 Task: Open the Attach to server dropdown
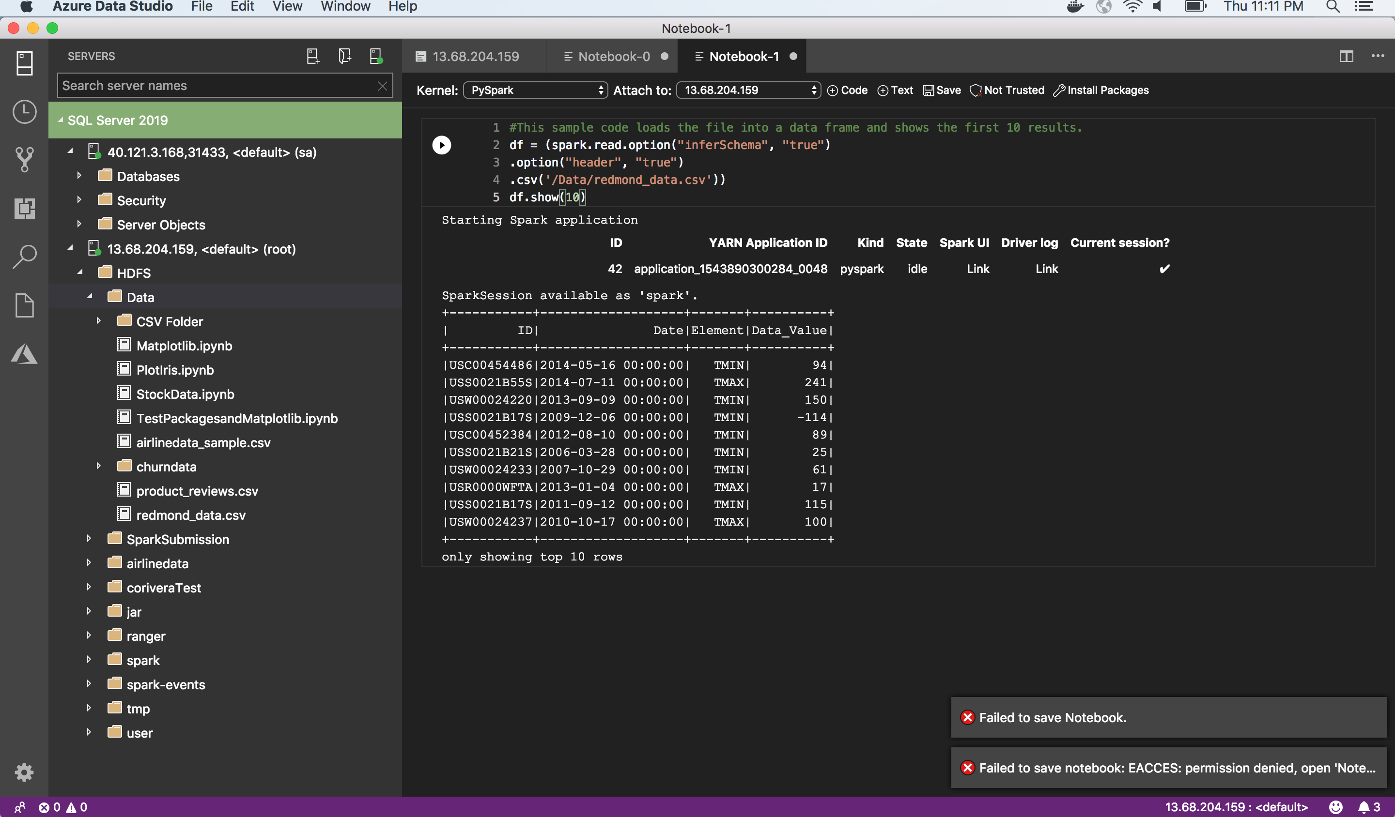(x=748, y=90)
